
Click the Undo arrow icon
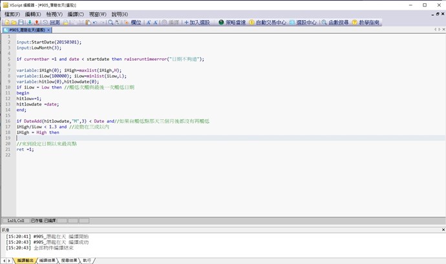[95, 22]
